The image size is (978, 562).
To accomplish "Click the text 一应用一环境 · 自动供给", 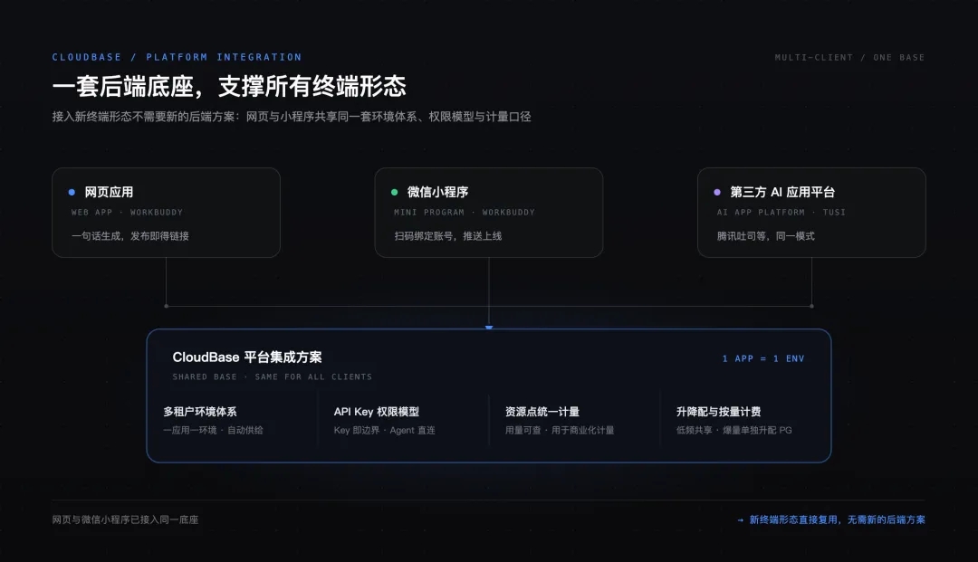I will [213, 431].
